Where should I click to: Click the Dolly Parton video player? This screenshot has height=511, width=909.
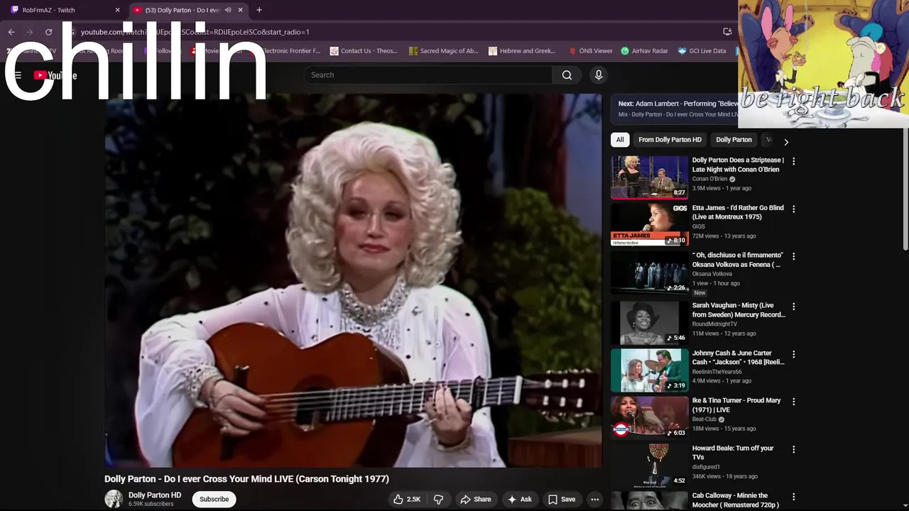(353, 280)
